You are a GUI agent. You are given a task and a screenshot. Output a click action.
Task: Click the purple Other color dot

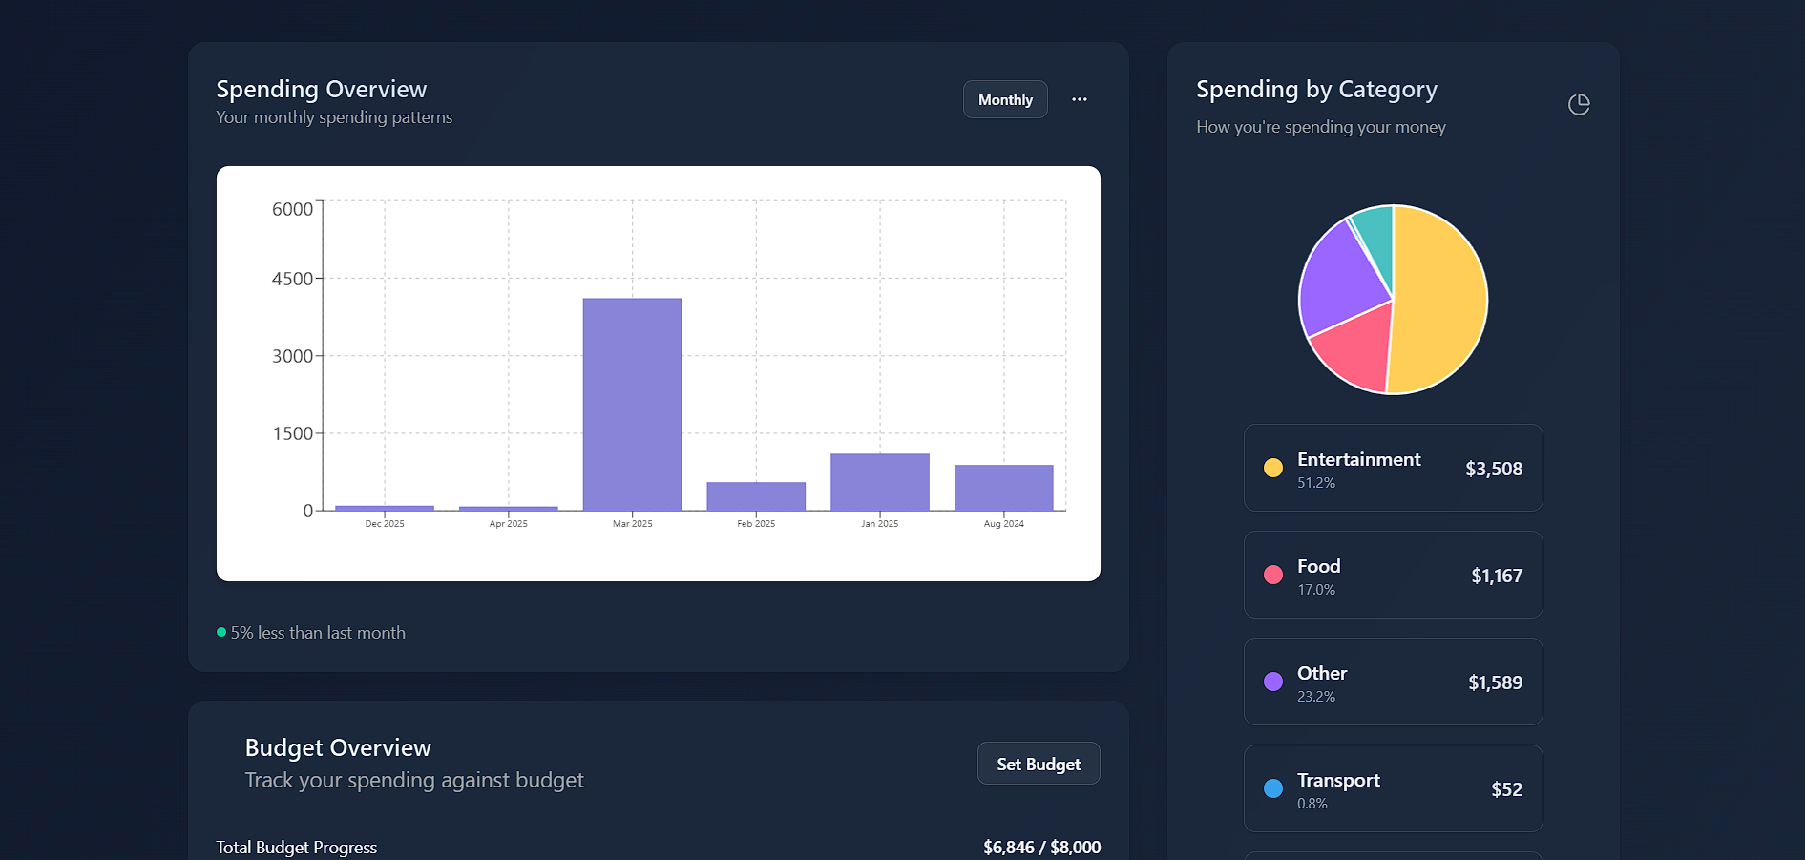[x=1273, y=682]
